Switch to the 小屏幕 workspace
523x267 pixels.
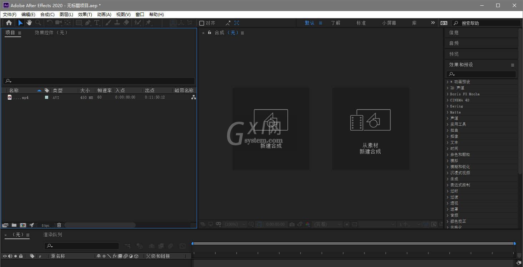[389, 23]
